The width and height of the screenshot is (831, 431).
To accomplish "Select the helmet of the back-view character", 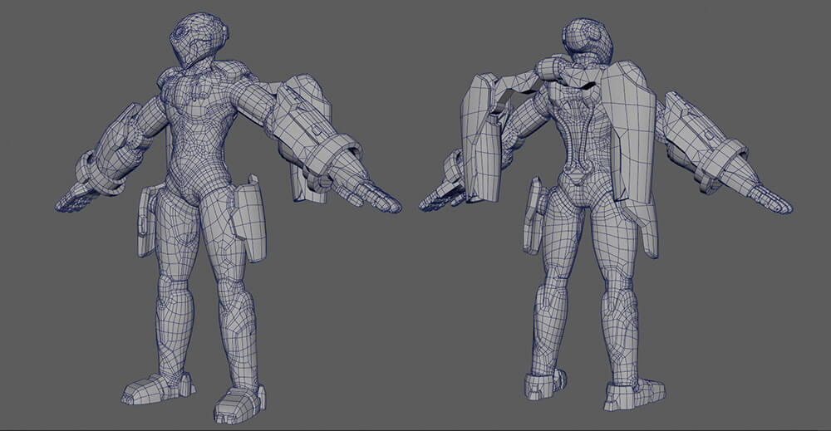I will pyautogui.click(x=587, y=42).
